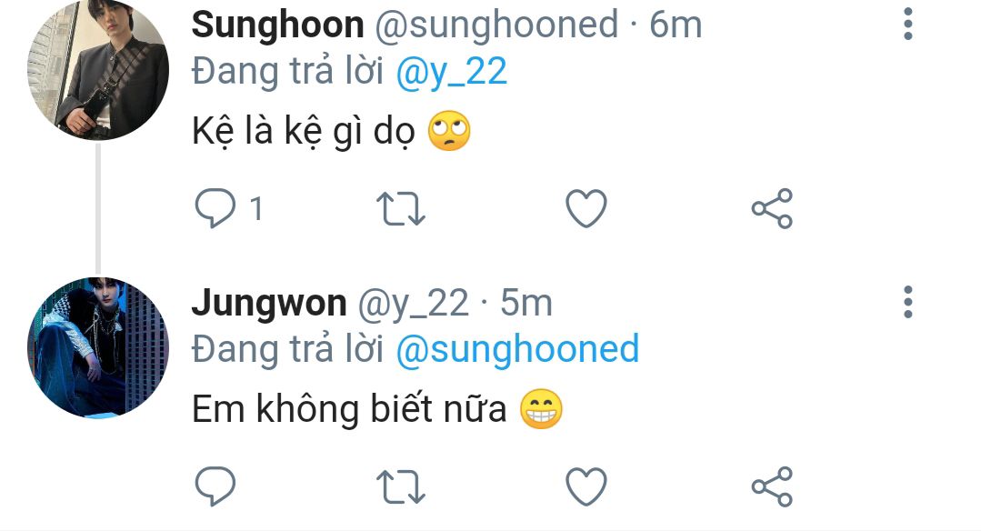This screenshot has width=981, height=531.
Task: Open tweet text 'Em không biết nữa'
Action: [349, 410]
